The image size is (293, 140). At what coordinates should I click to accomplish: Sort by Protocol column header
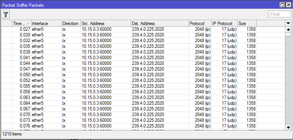pyautogui.click(x=200, y=24)
